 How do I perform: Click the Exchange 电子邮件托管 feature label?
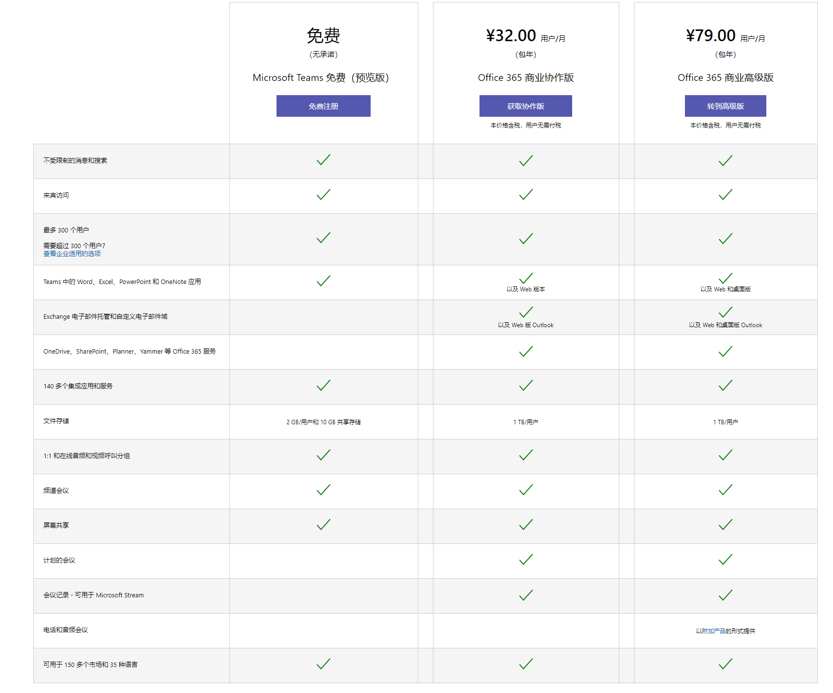[105, 316]
